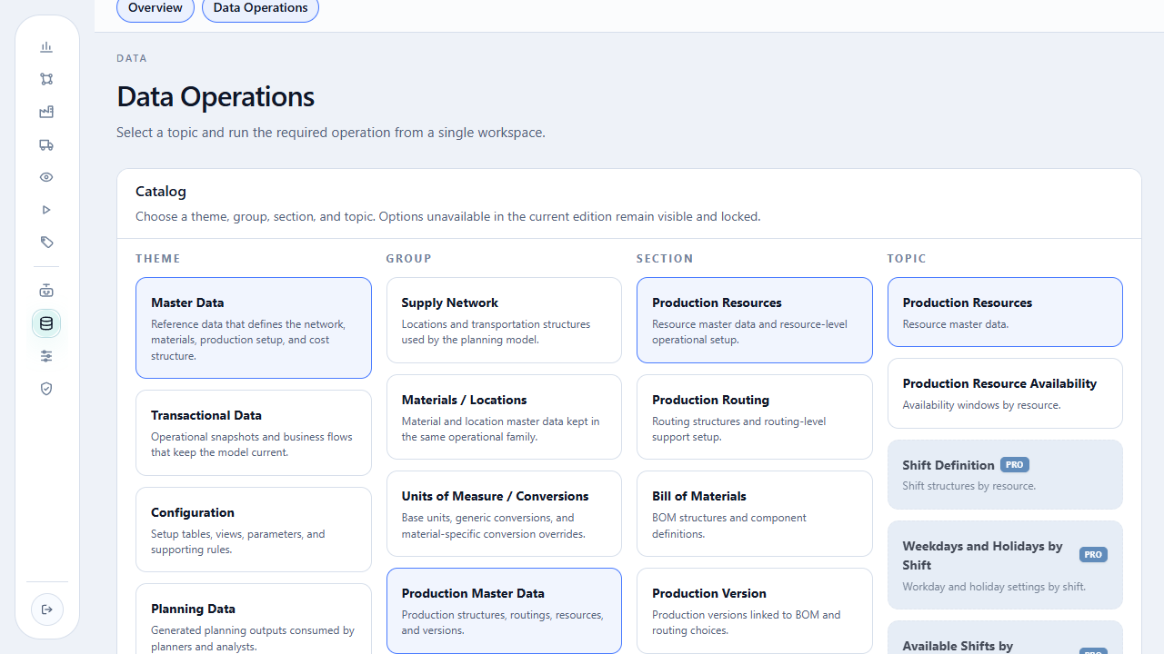Viewport: 1164px width, 654px height.
Task: Click the TOPIC column header
Action: click(x=907, y=259)
